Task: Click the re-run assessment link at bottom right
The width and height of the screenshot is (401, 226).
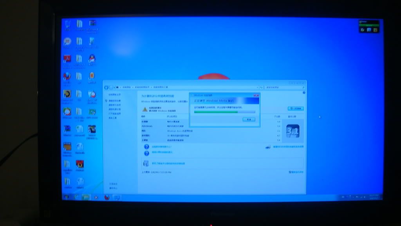Action: (296, 172)
